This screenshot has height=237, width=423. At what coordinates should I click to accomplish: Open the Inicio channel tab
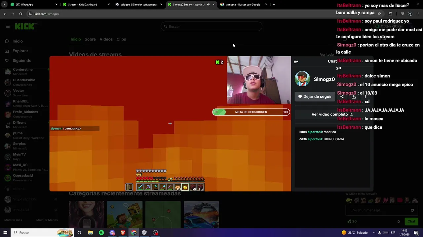coord(76,39)
